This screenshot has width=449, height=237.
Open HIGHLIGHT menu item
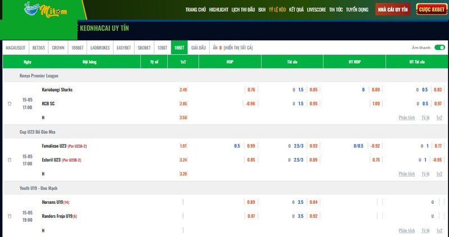tap(219, 10)
